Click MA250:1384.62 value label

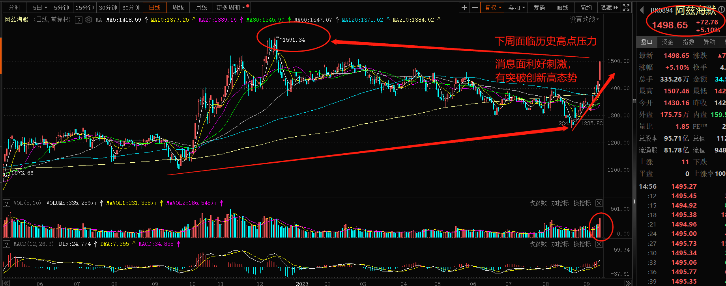pyautogui.click(x=414, y=20)
